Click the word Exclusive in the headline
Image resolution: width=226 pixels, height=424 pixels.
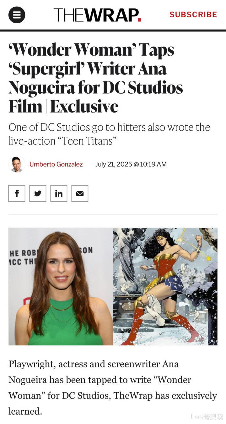84,107
